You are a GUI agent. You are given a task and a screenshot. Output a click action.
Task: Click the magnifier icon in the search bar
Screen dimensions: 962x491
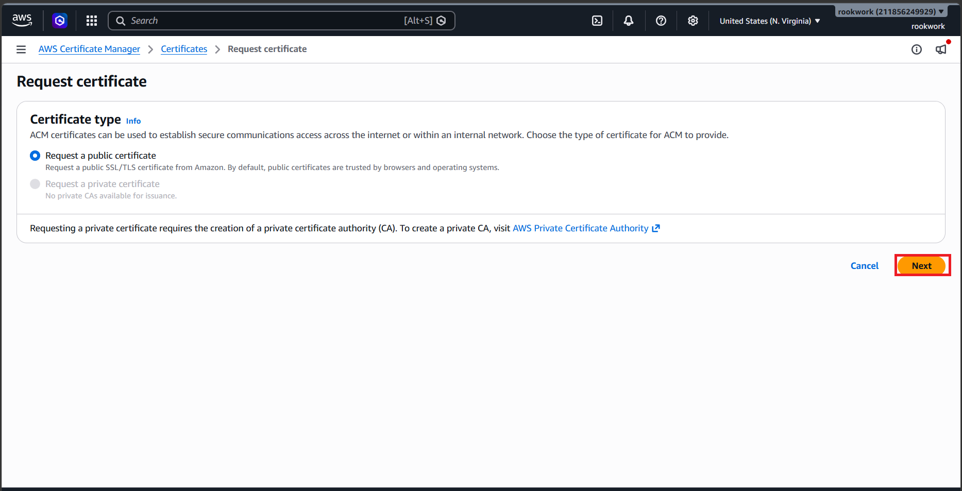click(x=121, y=21)
